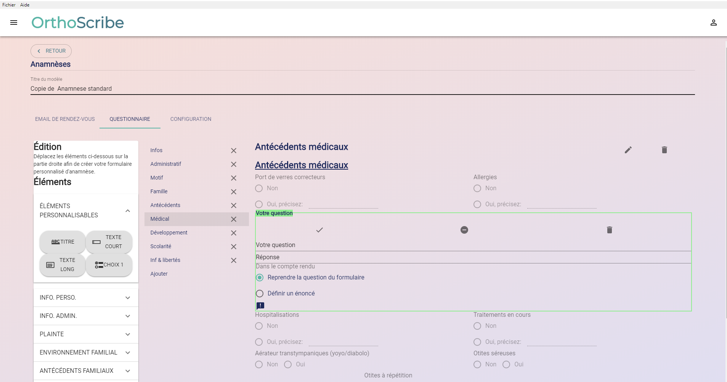Image resolution: width=727 pixels, height=382 pixels.
Task: Open the Email de rendez-vous tab
Action: [65, 119]
